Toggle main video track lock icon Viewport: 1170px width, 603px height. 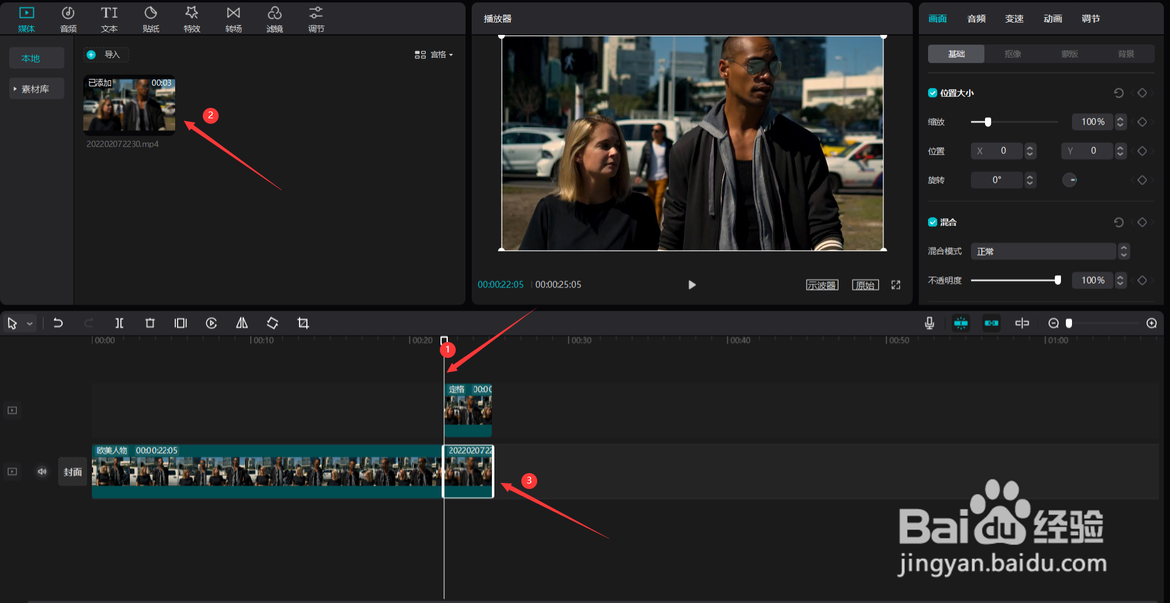point(12,471)
